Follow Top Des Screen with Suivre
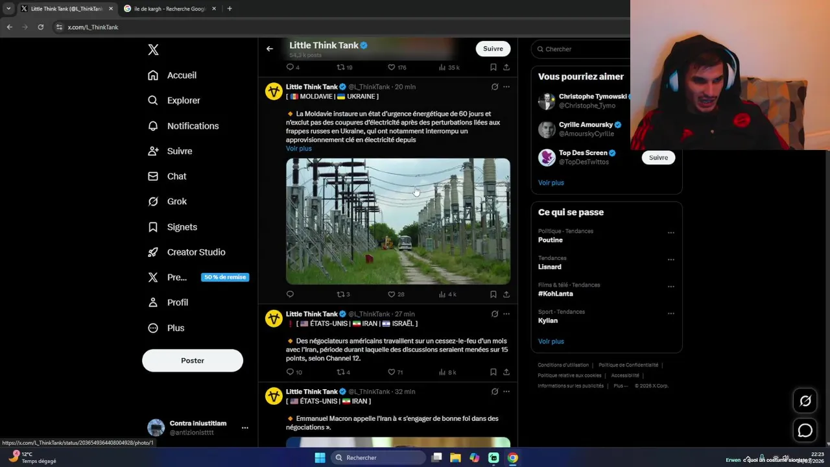This screenshot has width=830, height=467. pyautogui.click(x=658, y=158)
